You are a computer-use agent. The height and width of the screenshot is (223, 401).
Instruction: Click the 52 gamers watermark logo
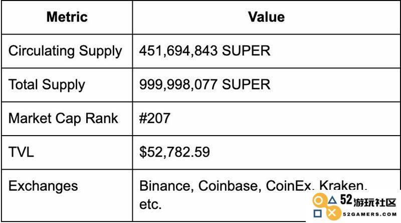354,206
